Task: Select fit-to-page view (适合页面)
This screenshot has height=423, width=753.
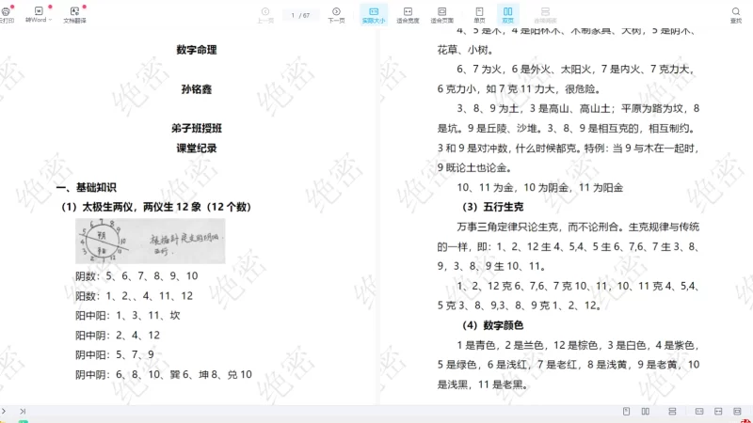Action: 441,14
